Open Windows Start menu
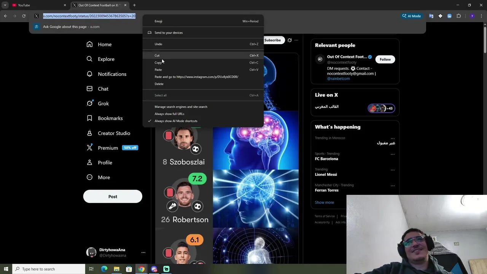Viewport: 487px width, 274px height. 6,269
